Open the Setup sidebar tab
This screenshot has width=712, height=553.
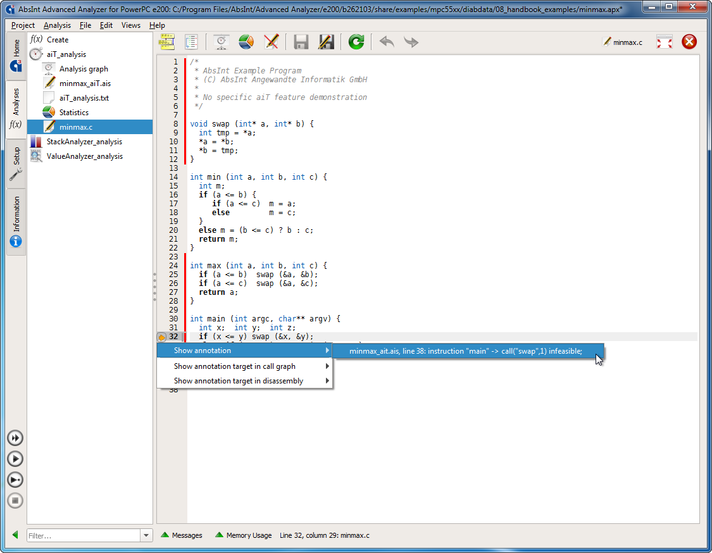pyautogui.click(x=16, y=163)
